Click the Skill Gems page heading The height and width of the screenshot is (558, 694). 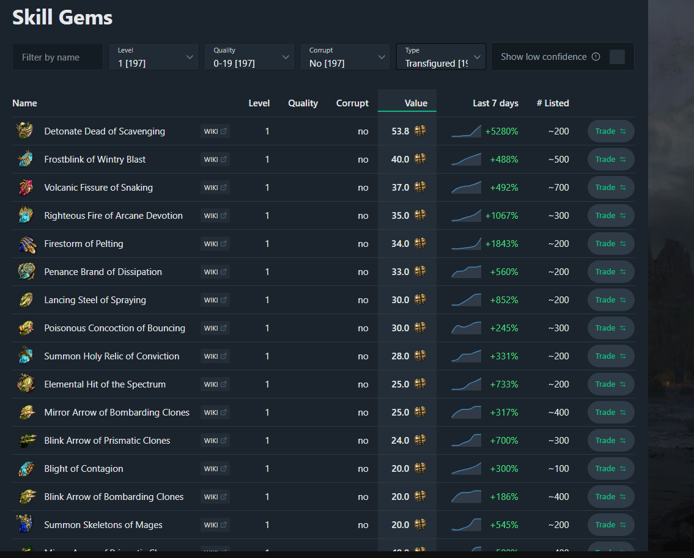62,18
